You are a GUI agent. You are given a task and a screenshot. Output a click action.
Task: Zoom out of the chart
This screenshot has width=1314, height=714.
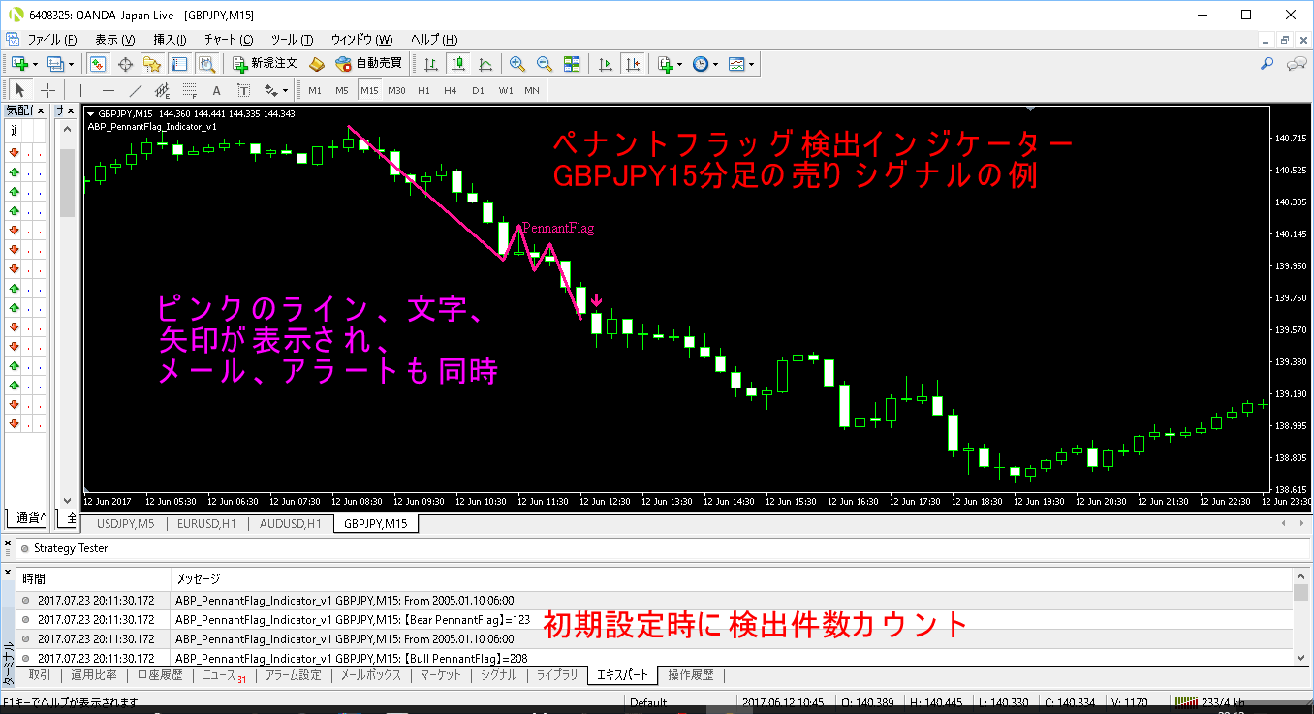pyautogui.click(x=545, y=64)
